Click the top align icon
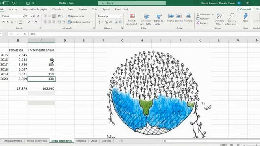260x146 pixels. tap(45, 16)
